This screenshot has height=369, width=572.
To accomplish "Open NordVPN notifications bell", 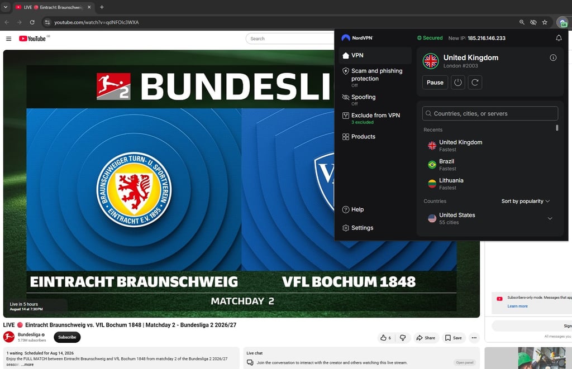I will pos(559,38).
